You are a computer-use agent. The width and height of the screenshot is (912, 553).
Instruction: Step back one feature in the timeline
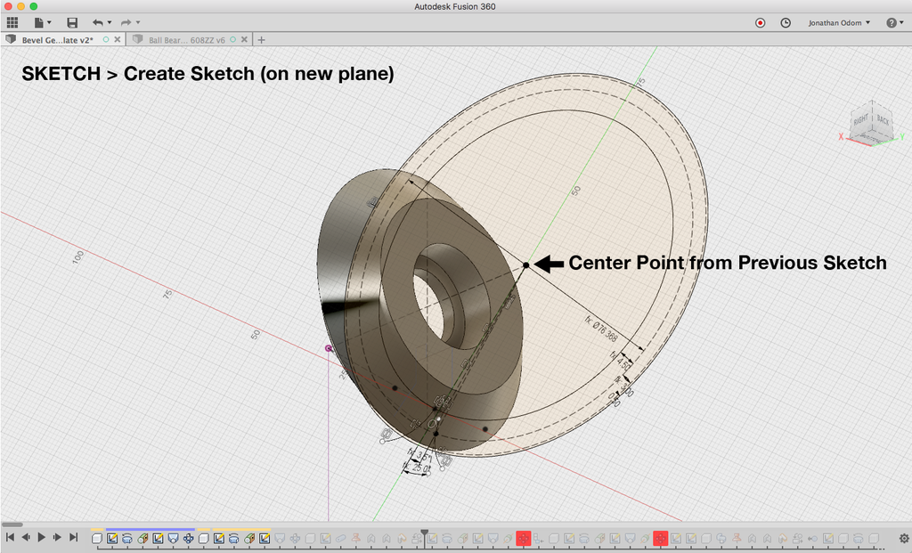26,537
